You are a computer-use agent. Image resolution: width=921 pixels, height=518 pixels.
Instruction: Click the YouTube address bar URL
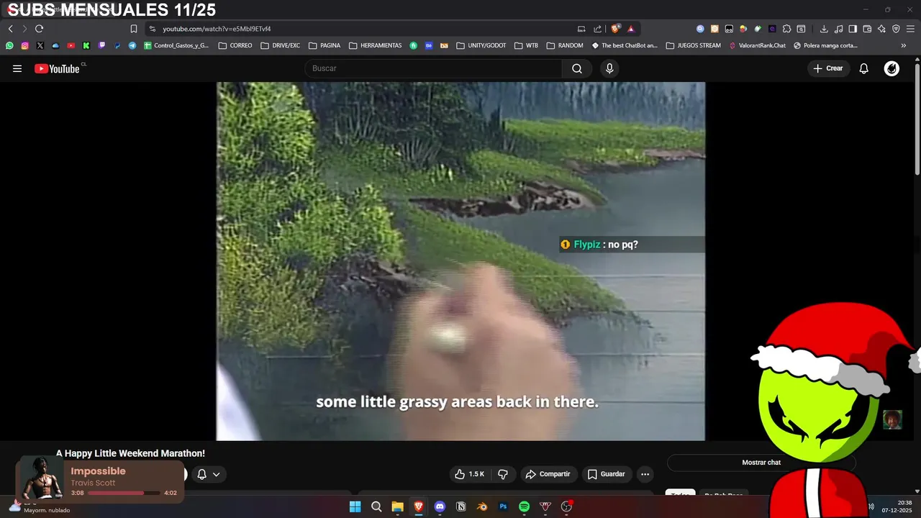point(217,29)
